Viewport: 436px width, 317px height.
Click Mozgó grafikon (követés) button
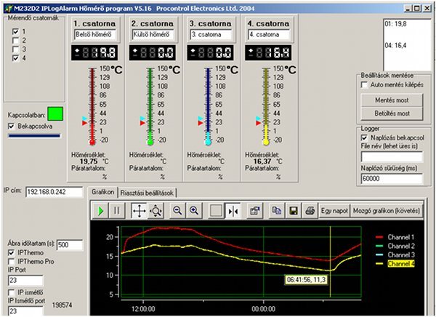387,211
